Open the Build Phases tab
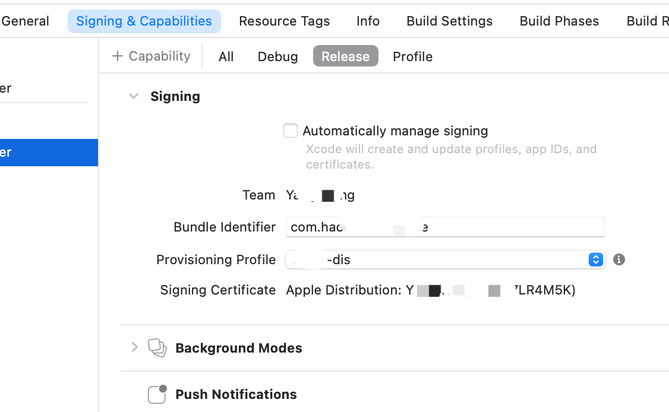669x412 pixels. 559,21
